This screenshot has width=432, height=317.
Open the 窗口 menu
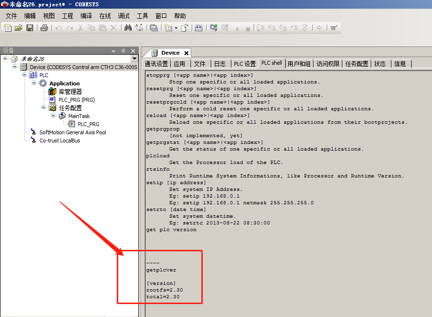[x=161, y=16]
